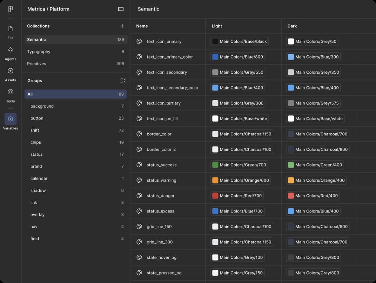The width and height of the screenshot is (376, 283).
Task: Select the state_pressed_bg variable name
Action: (164, 273)
